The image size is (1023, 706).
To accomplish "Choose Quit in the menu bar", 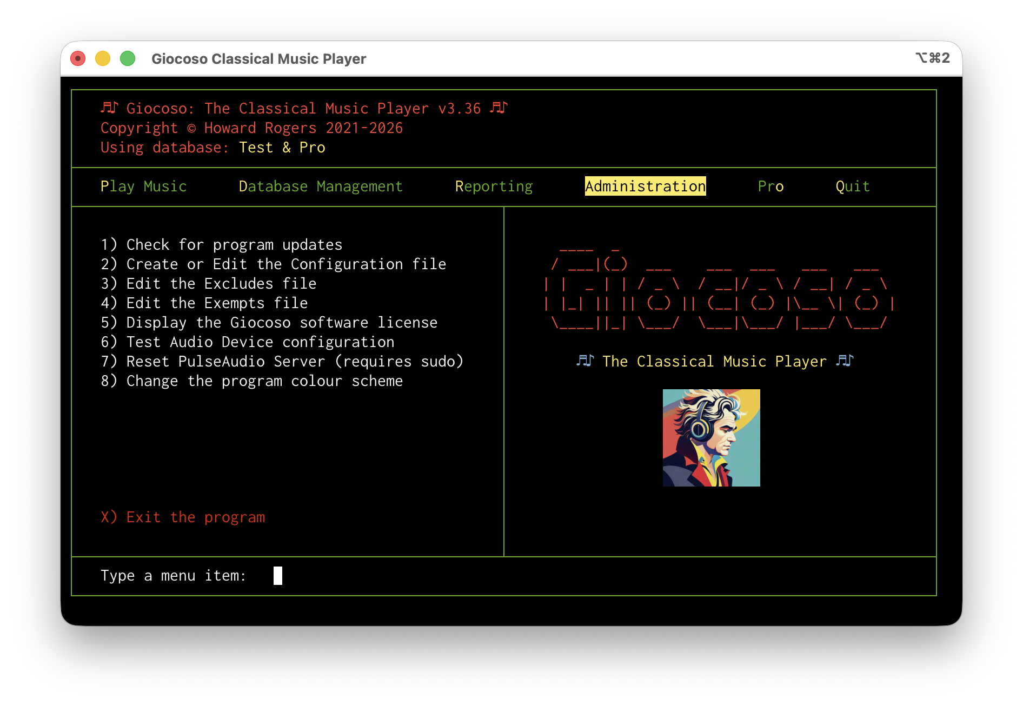I will [x=852, y=187].
